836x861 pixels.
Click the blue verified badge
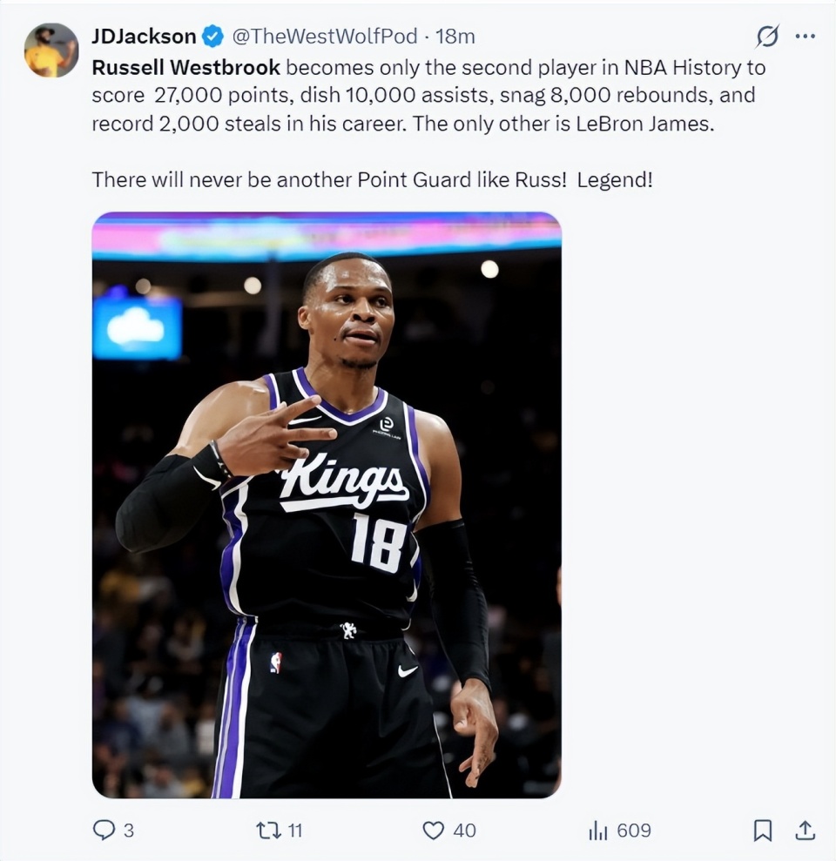pos(213,37)
